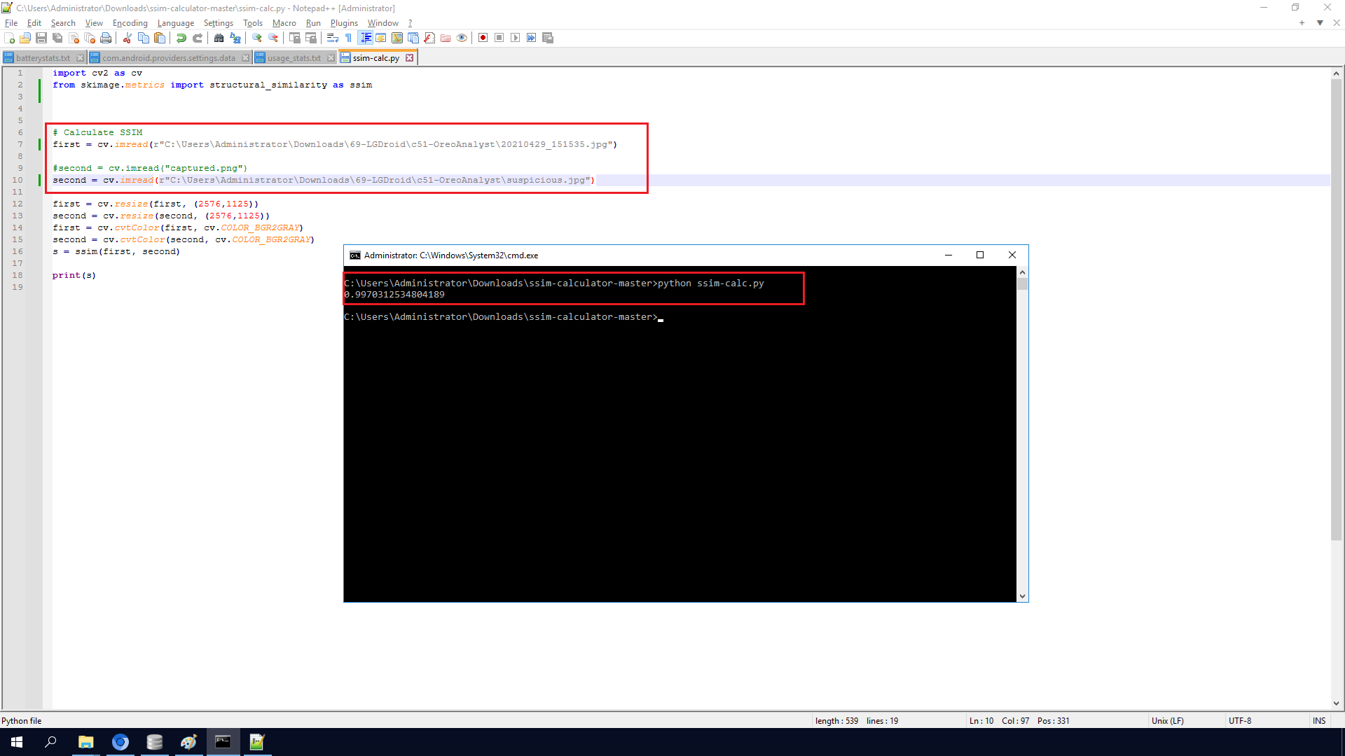This screenshot has width=1345, height=756.
Task: Open Windows Start menu on taskbar
Action: point(17,742)
